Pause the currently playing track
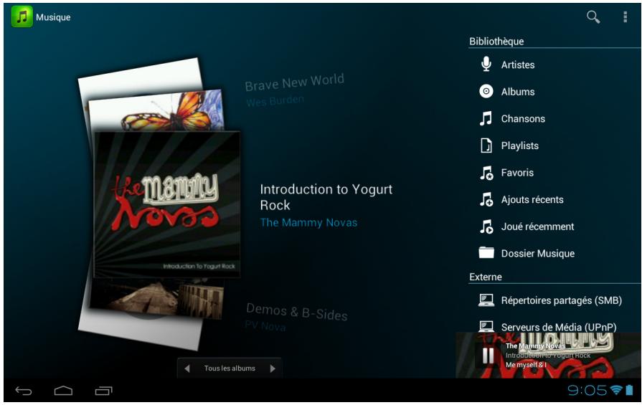Viewport: 642px width, 405px height. 488,355
